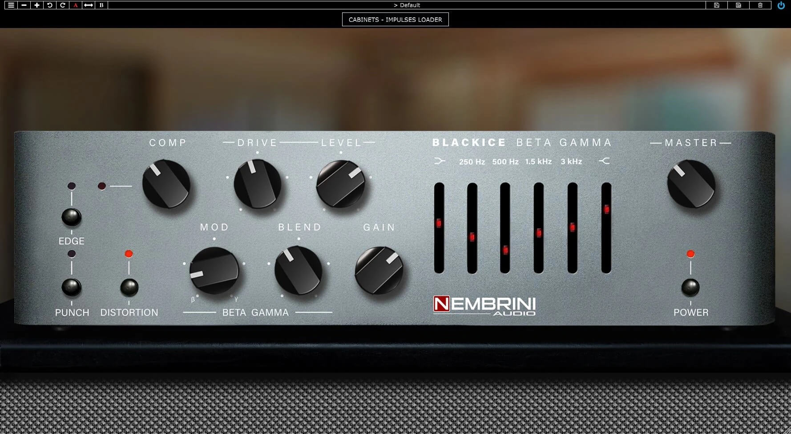Click the plus button in the top toolbar
791x434 pixels.
pos(37,5)
